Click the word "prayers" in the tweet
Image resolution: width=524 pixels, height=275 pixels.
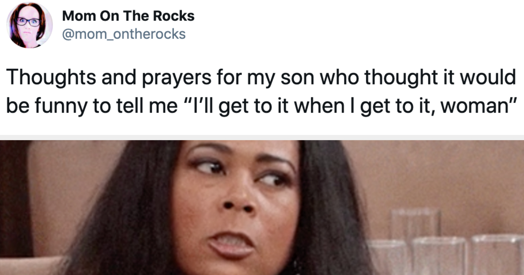pyautogui.click(x=177, y=78)
